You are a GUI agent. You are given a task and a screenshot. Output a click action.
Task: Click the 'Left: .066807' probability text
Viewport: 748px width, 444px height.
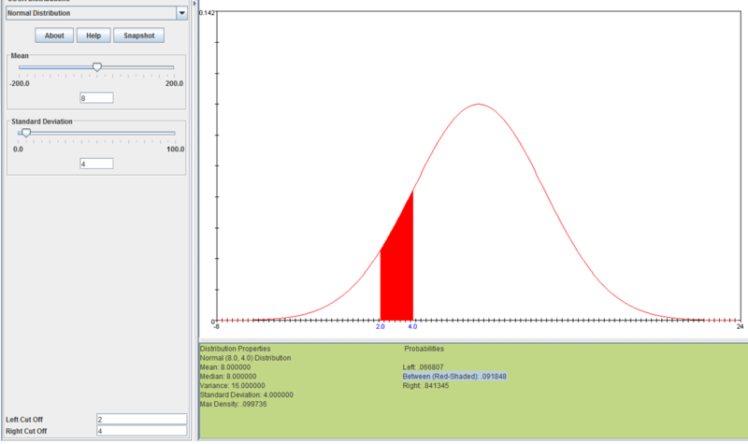click(424, 367)
